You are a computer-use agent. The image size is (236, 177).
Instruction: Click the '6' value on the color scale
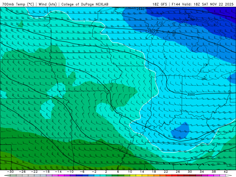(x=118, y=172)
